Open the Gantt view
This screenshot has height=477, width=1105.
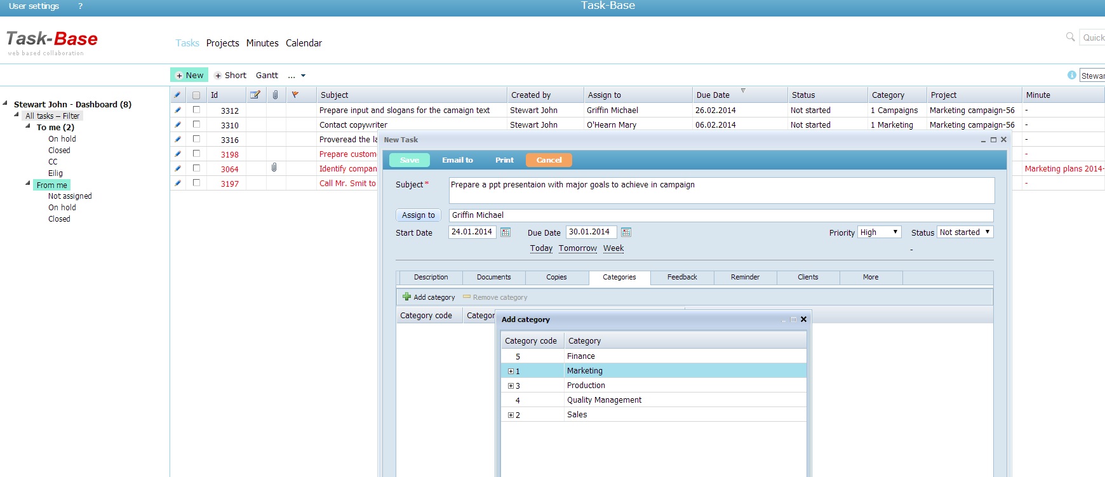(267, 75)
